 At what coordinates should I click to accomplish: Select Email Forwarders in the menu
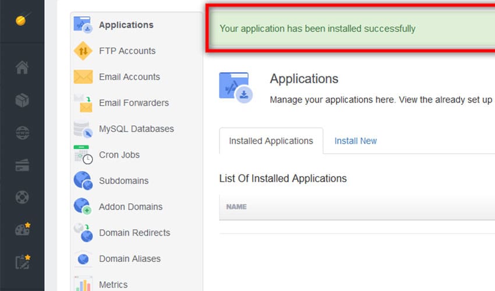133,103
